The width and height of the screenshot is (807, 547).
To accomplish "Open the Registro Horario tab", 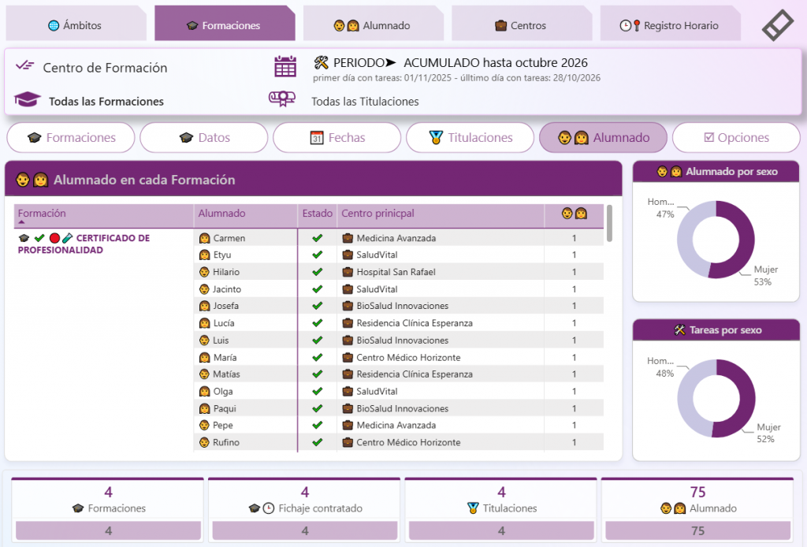I will coord(670,24).
